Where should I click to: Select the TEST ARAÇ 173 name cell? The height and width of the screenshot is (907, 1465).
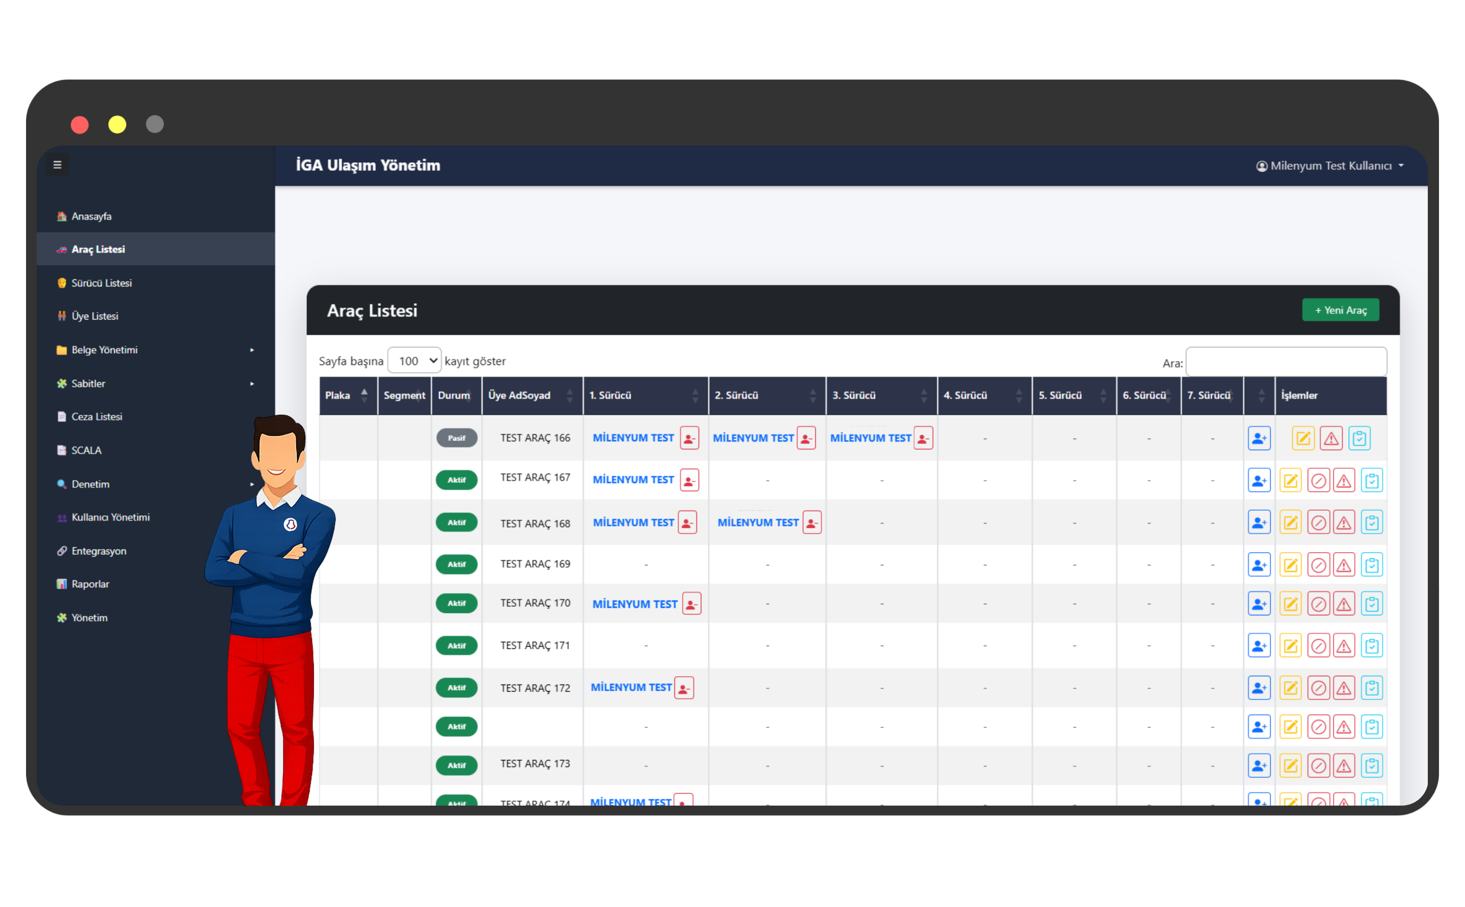535,764
